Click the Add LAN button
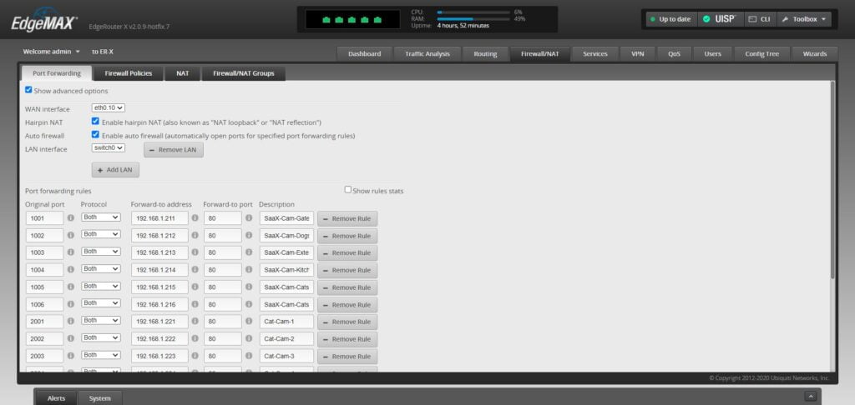This screenshot has height=405, width=855. (x=115, y=170)
